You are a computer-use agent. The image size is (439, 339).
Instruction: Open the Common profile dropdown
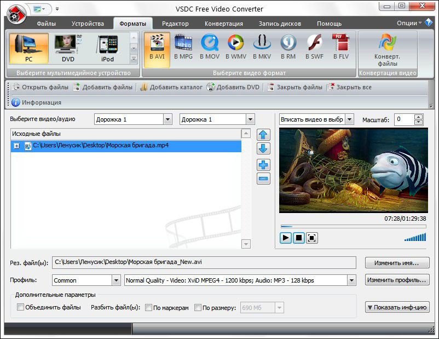[116, 280]
